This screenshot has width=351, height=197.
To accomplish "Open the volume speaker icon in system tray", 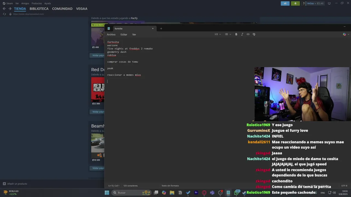I will [x=334, y=193].
